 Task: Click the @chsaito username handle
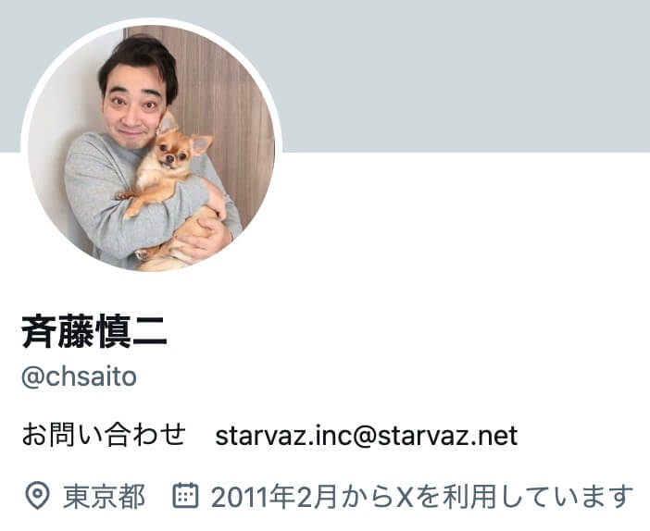pos(80,377)
